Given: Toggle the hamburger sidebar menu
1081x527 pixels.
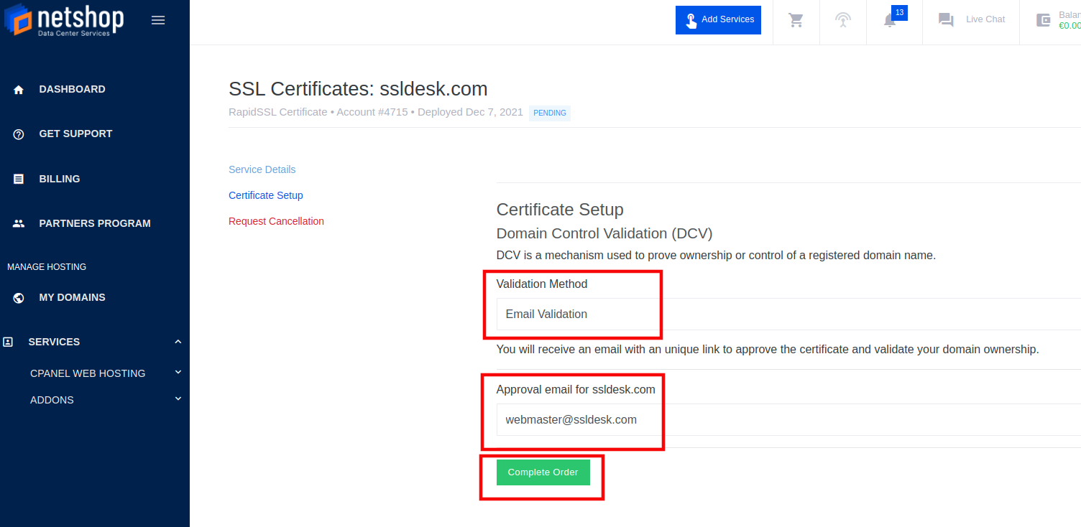Looking at the screenshot, I should pos(159,20).
